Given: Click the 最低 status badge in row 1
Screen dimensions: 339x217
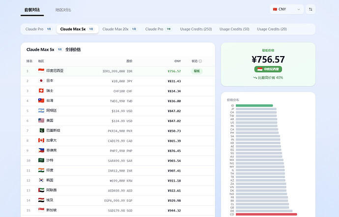Looking at the screenshot, I should coord(197,71).
